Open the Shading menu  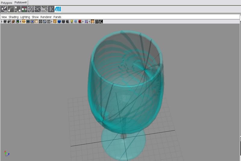tap(13, 17)
